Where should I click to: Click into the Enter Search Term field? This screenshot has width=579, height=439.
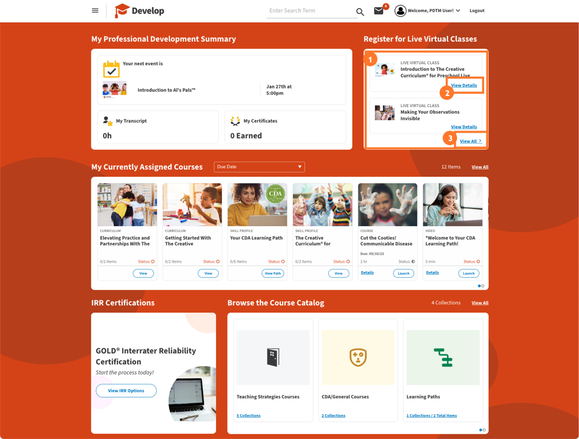[310, 10]
